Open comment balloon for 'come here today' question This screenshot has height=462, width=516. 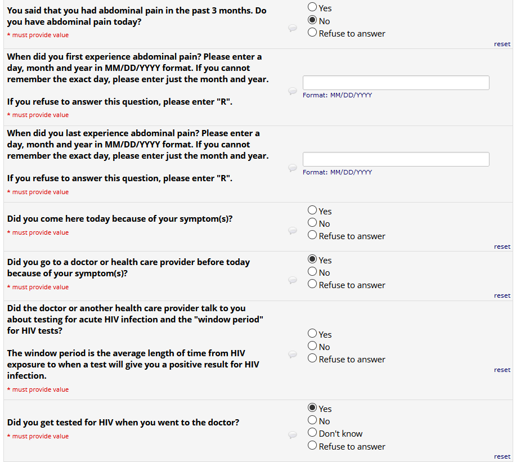(293, 231)
